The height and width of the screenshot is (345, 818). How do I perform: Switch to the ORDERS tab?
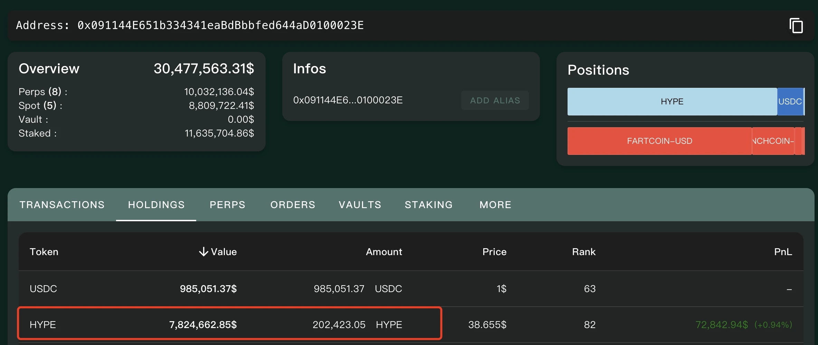[293, 205]
